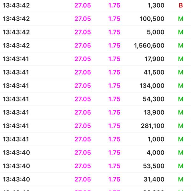This screenshot has width=191, height=191.
Task: Select the 1,560,600 volume trade
Action: click(95, 46)
